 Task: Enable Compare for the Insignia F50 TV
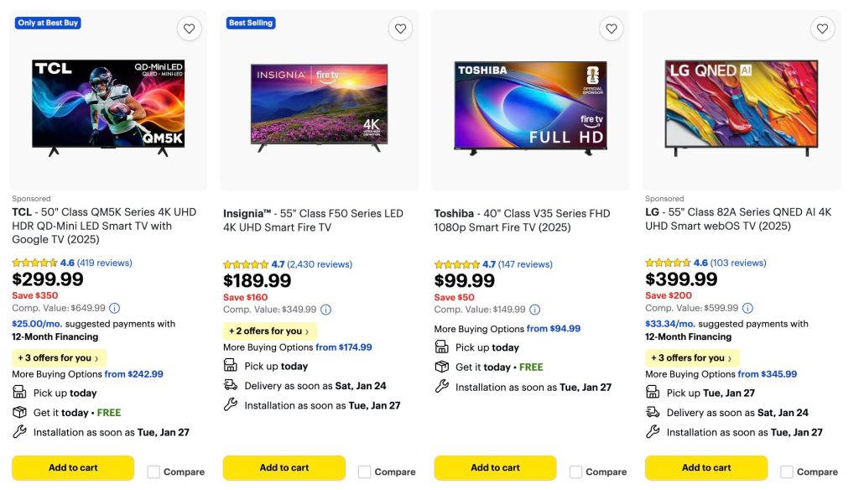[365, 472]
